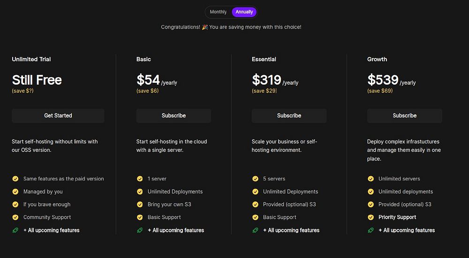Click checkmark icon beside 'Unlimited servers'
The width and height of the screenshot is (469, 258).
[x=371, y=179]
